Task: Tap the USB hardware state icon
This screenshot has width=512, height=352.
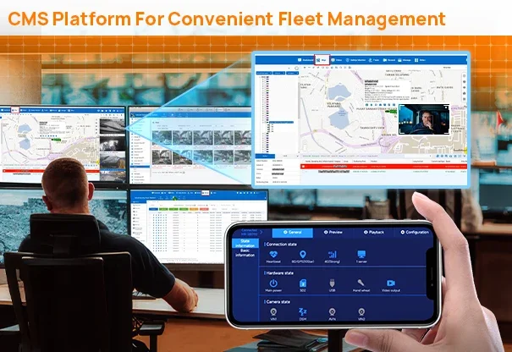Action: point(332,283)
